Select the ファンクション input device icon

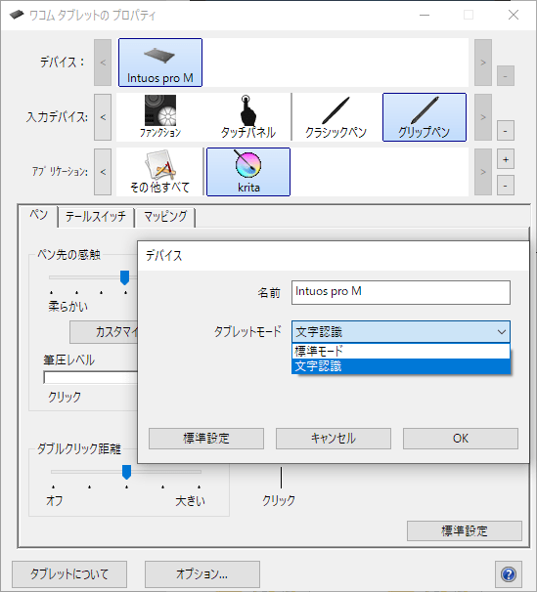point(160,116)
